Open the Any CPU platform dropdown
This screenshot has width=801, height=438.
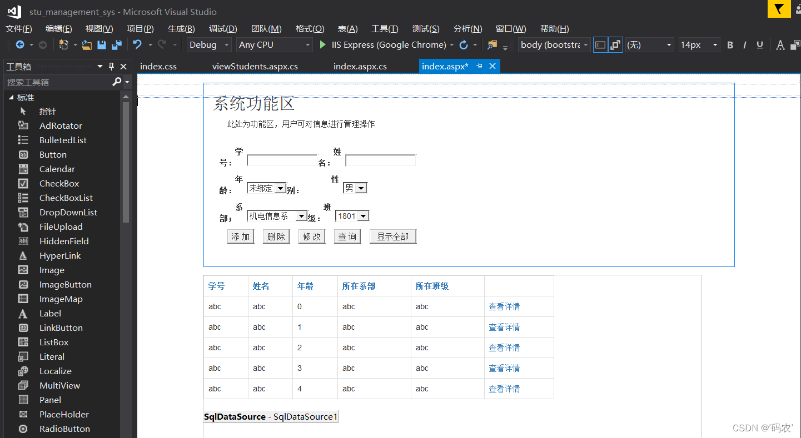(x=274, y=45)
